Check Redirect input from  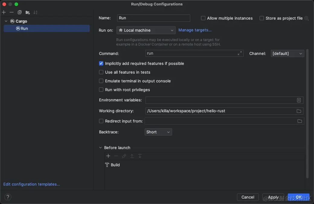[x=101, y=121]
